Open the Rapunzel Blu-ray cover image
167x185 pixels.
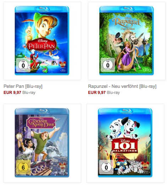click(126, 40)
